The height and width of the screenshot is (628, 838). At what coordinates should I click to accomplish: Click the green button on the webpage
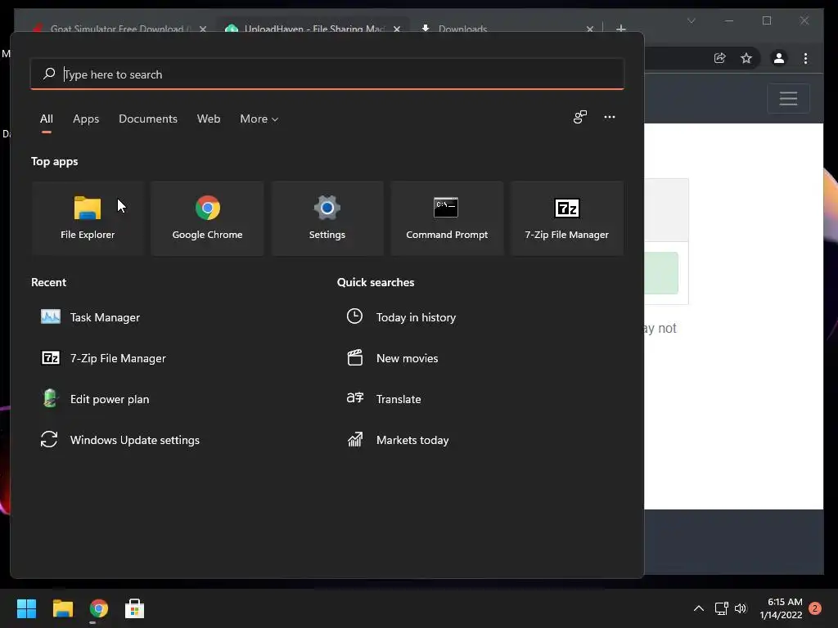point(661,273)
